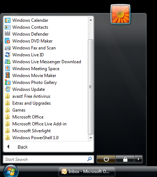Click the Windows Fax and Scan text
The image size is (157, 177).
click(34, 48)
